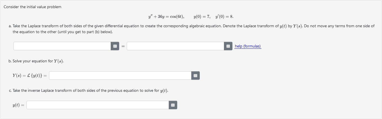
Task: Click the right-hand side input field in part a
Action: point(176,46)
